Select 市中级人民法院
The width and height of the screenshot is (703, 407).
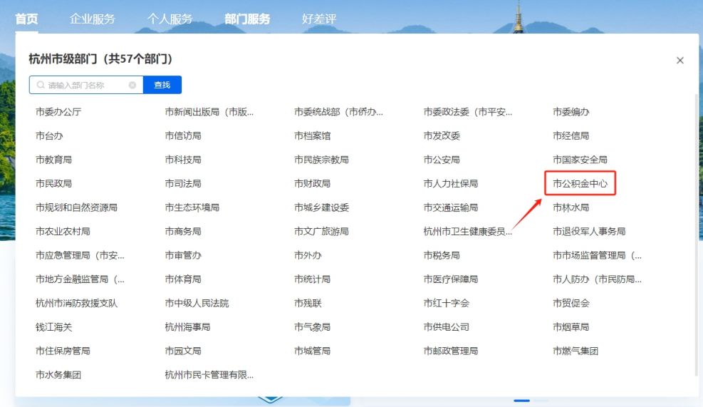click(x=197, y=303)
